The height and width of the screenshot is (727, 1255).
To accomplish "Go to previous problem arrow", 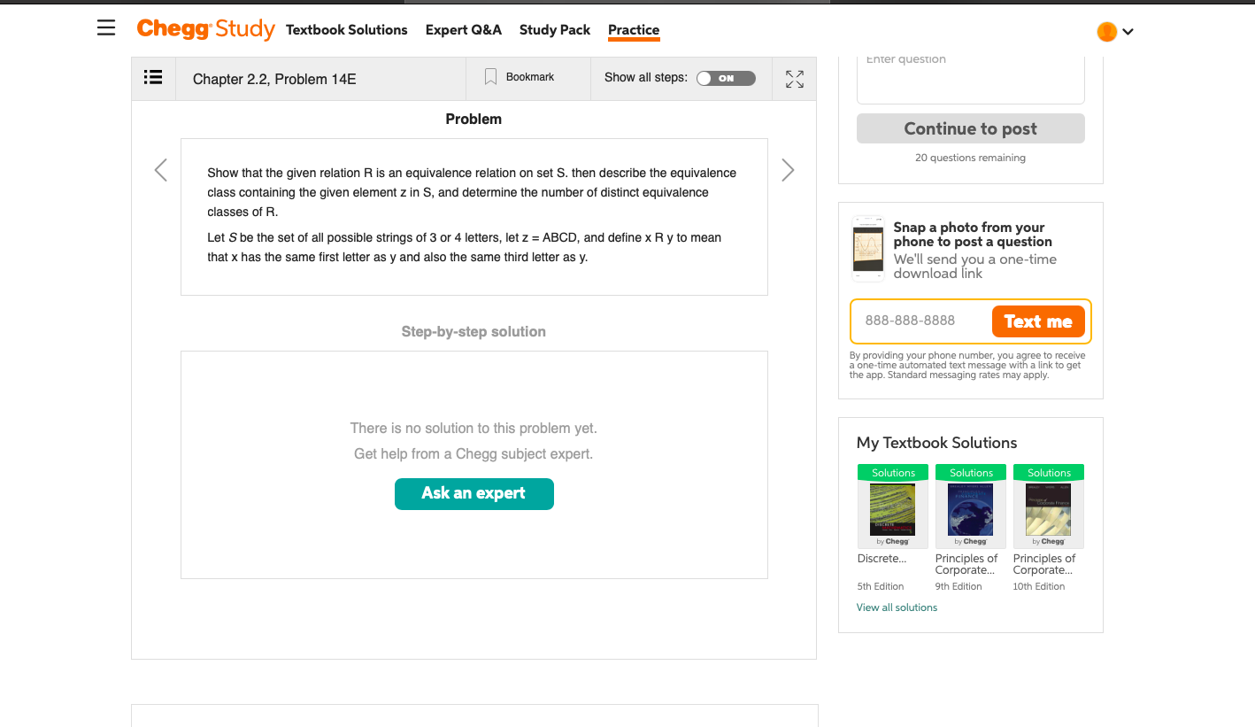I will 160,170.
